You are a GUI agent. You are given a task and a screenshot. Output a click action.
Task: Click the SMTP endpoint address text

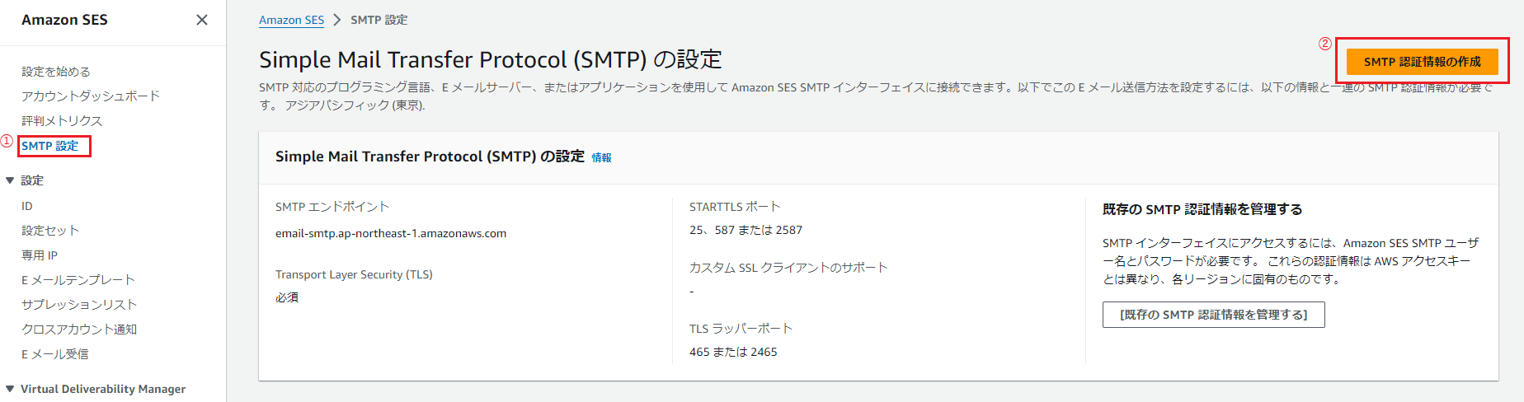[391, 233]
